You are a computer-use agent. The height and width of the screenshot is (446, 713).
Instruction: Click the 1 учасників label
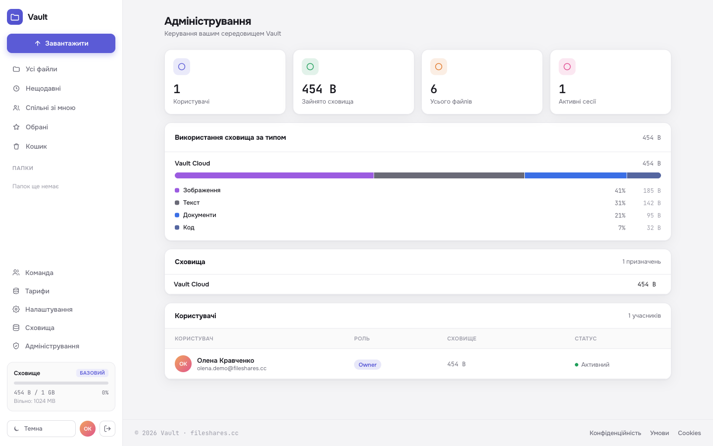[644, 316]
